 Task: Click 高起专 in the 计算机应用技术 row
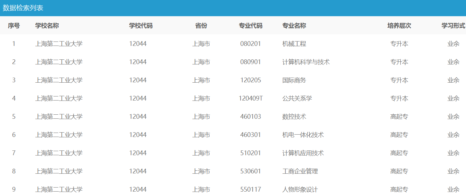(399, 153)
